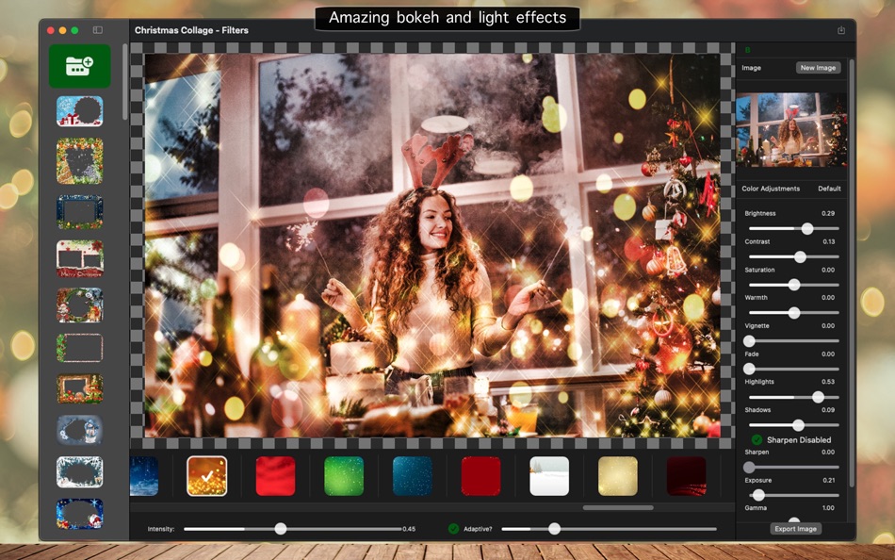This screenshot has height=560, width=895.
Task: Click the filter strip horizontal scrollbar
Action: click(618, 507)
